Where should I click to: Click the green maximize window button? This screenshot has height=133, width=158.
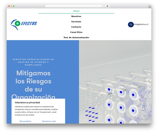tap(14, 6)
